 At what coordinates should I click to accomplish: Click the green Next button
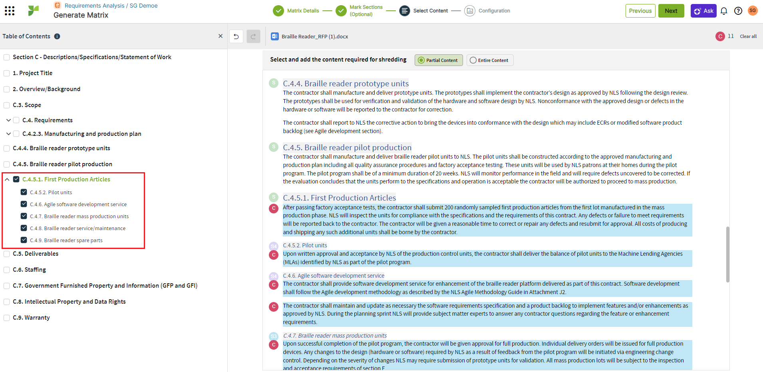[x=671, y=11]
